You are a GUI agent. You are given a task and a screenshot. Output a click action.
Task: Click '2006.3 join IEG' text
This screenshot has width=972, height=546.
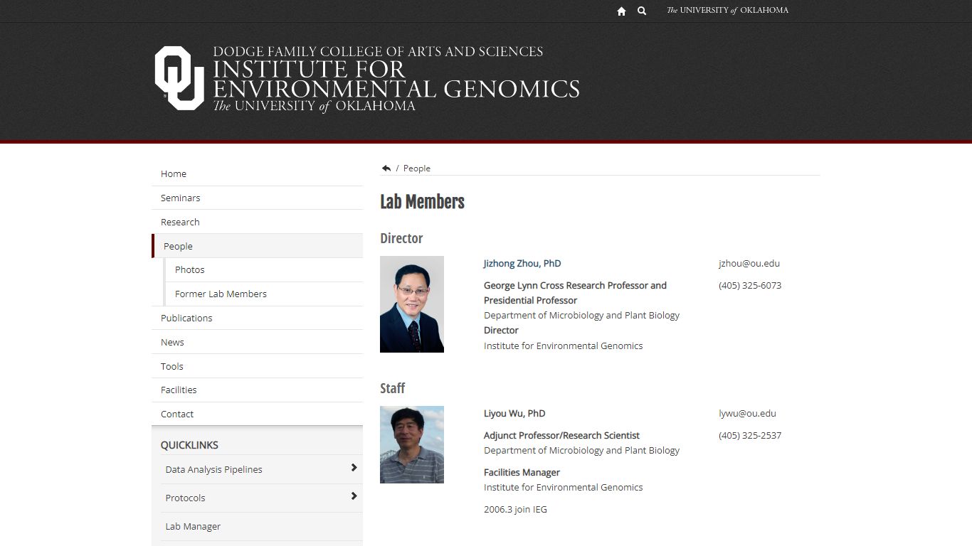(515, 509)
